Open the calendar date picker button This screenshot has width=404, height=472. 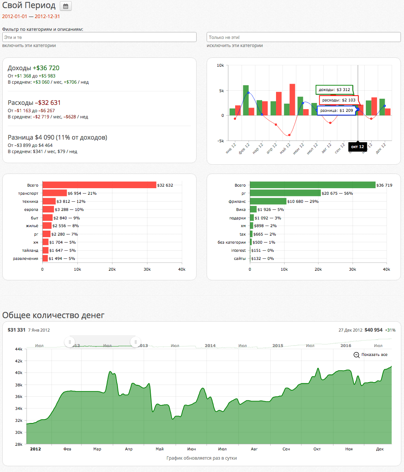click(x=66, y=6)
